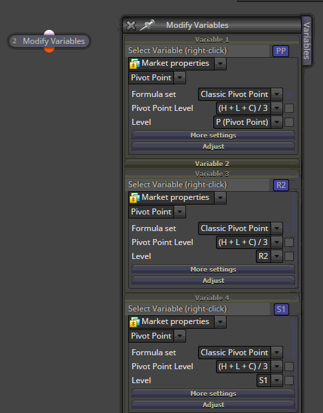The width and height of the screenshot is (323, 413).
Task: Open the Variables side tab
Action: click(306, 41)
